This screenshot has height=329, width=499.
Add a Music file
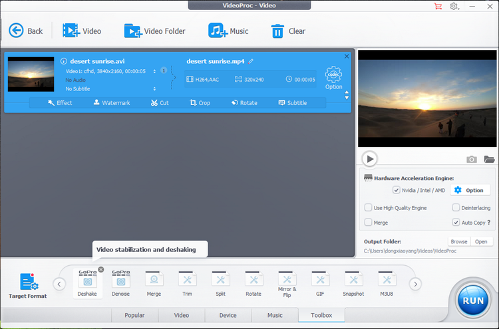tap(228, 31)
